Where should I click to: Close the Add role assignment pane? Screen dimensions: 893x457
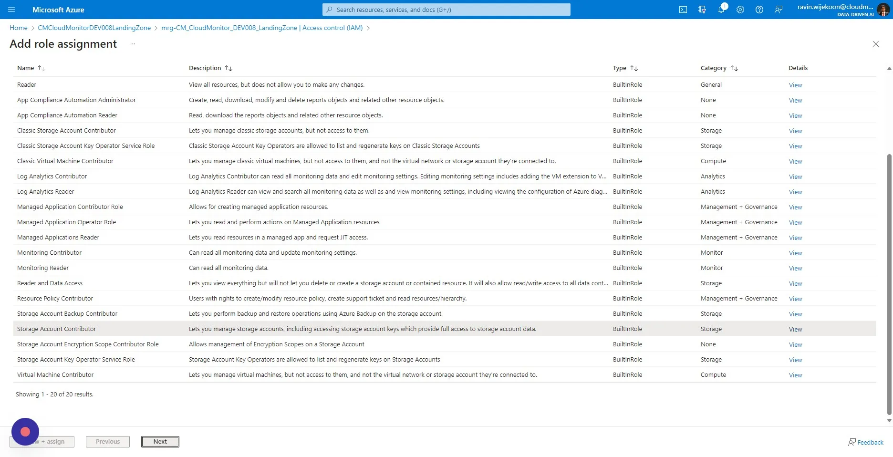click(876, 44)
